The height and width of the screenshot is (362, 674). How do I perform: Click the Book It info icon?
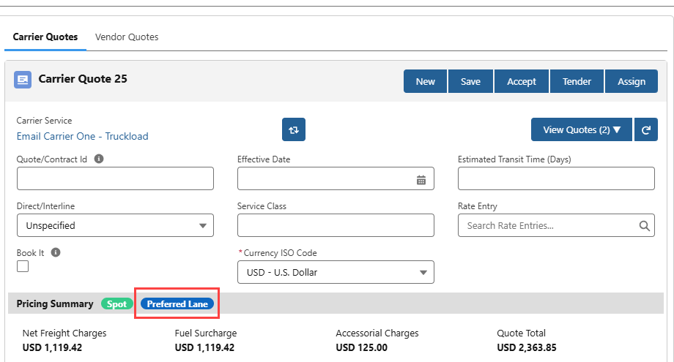56,252
